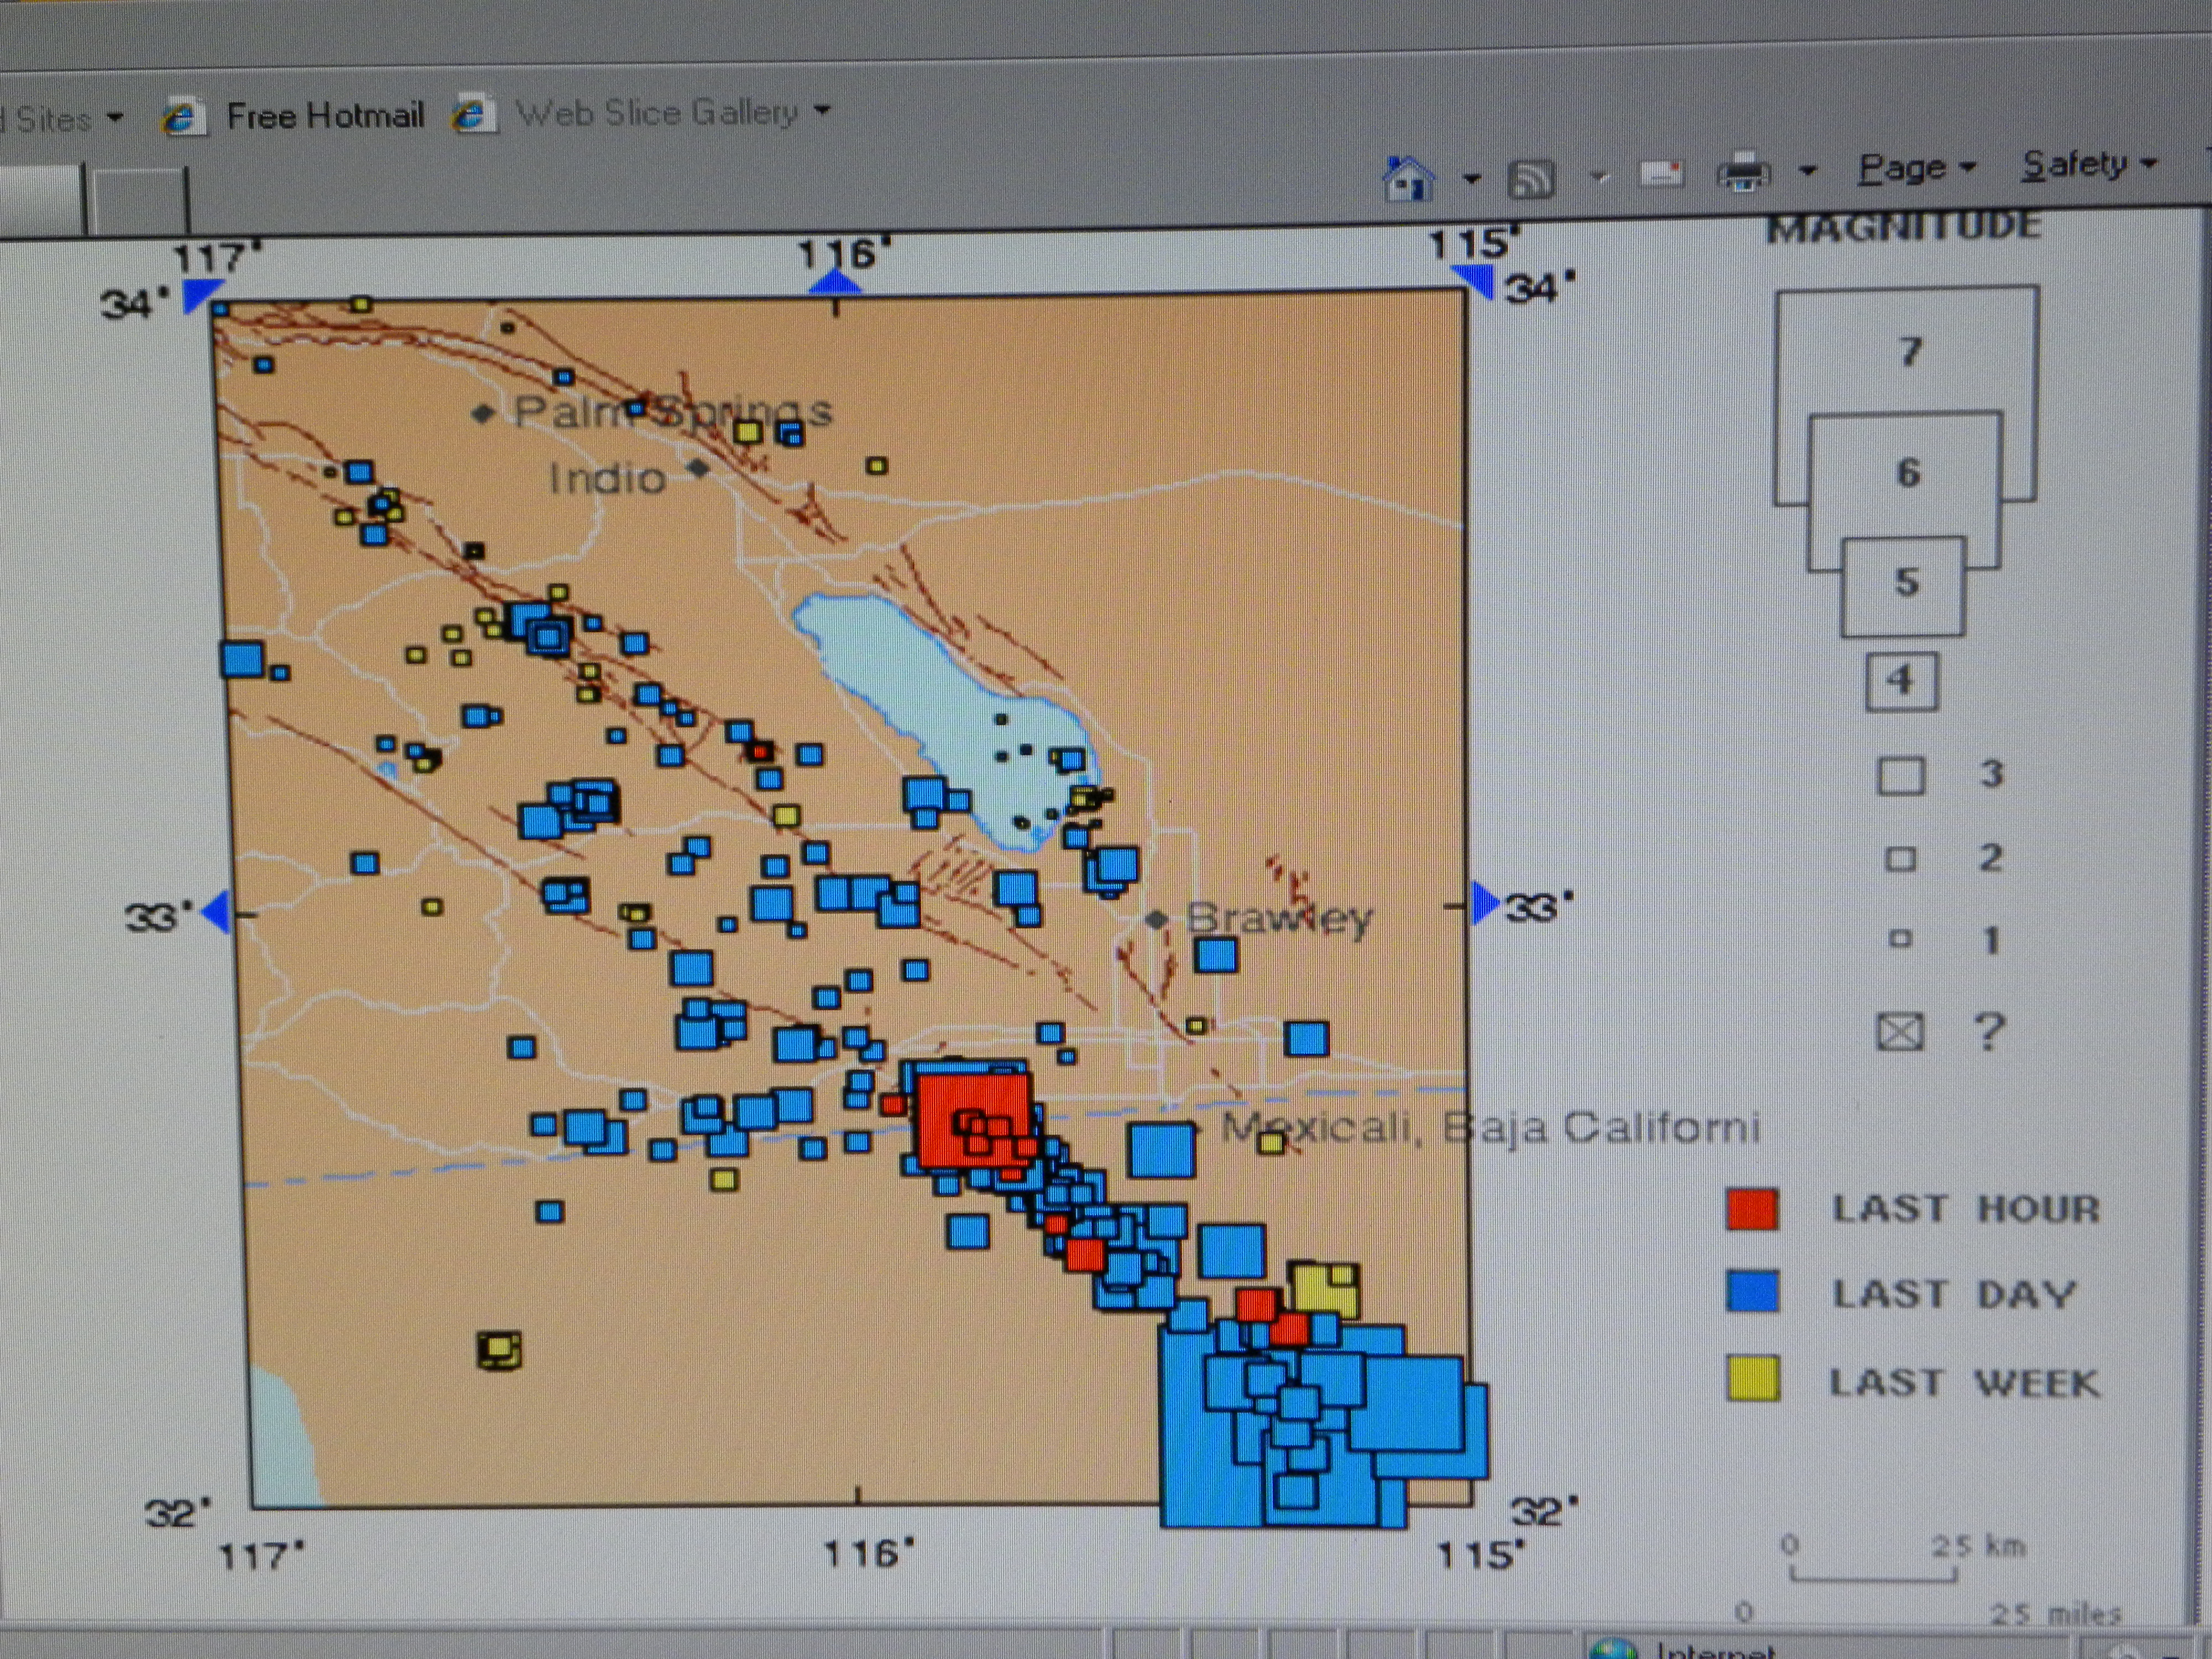Viewport: 2212px width, 1659px height.
Task: Click the Print printer icon
Action: tap(1743, 173)
